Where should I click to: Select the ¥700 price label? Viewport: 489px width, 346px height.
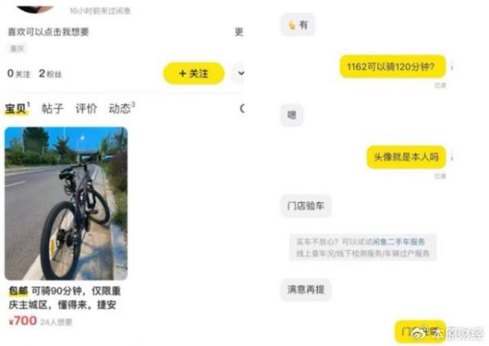click(23, 321)
